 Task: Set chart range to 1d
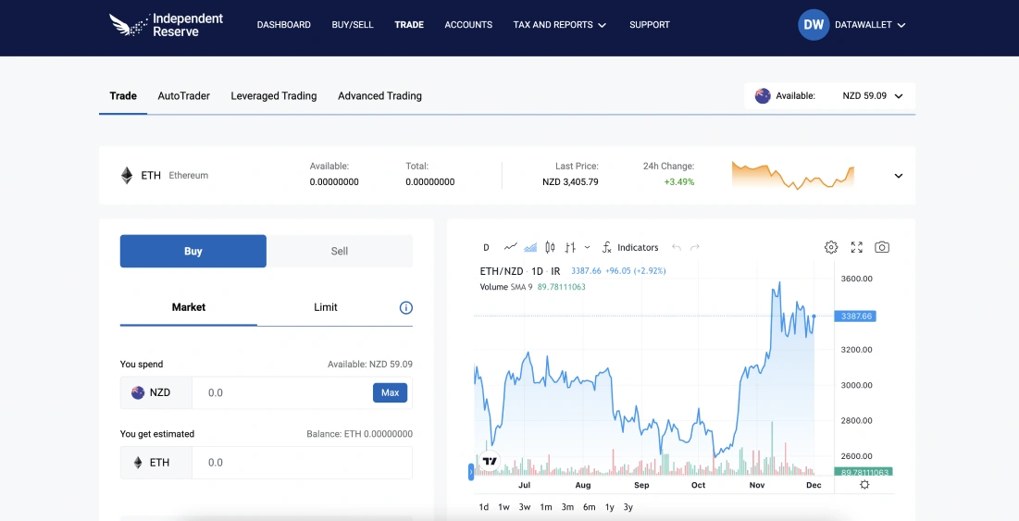(x=483, y=507)
